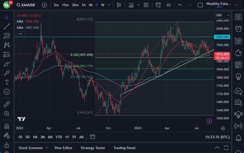Open the calendar panel in right sidebar

coord(238,65)
